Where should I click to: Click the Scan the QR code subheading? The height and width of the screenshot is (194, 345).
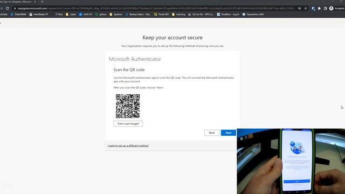(129, 70)
